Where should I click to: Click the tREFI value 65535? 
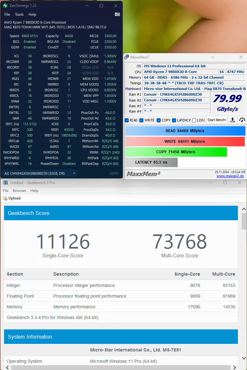point(69,130)
